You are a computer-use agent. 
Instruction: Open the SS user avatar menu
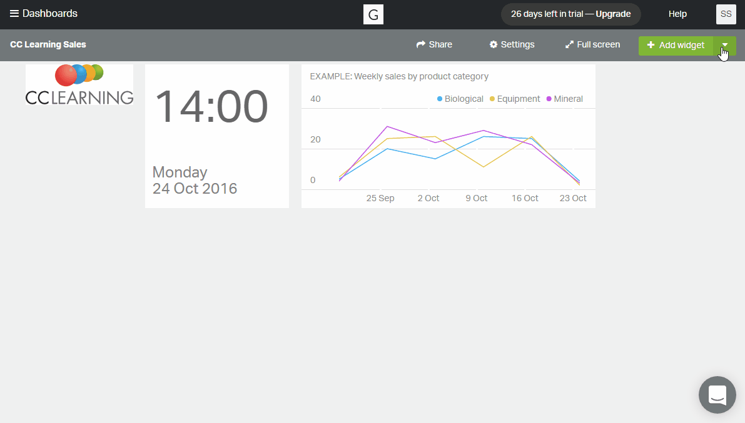(726, 14)
